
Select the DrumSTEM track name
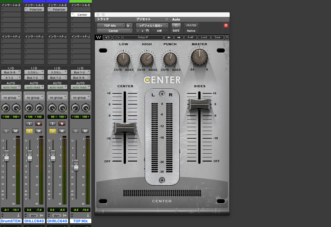11,221
